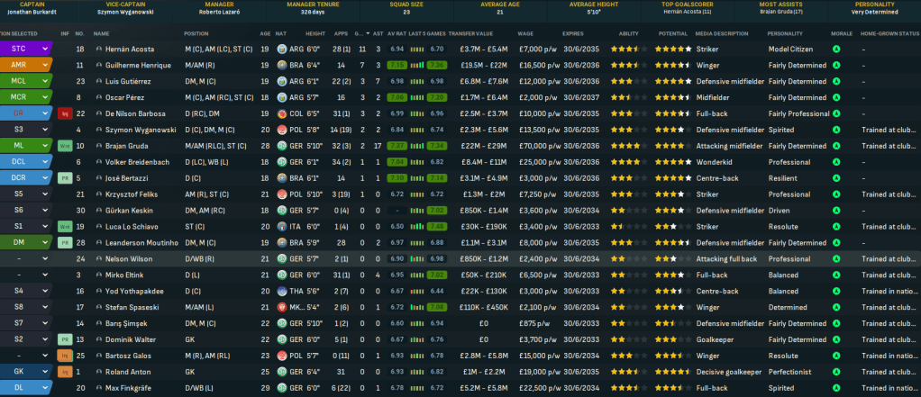Click Oscar Pérez's green 7.06 average rating badge
Viewport: 921px width, 397px height.
pos(397,97)
